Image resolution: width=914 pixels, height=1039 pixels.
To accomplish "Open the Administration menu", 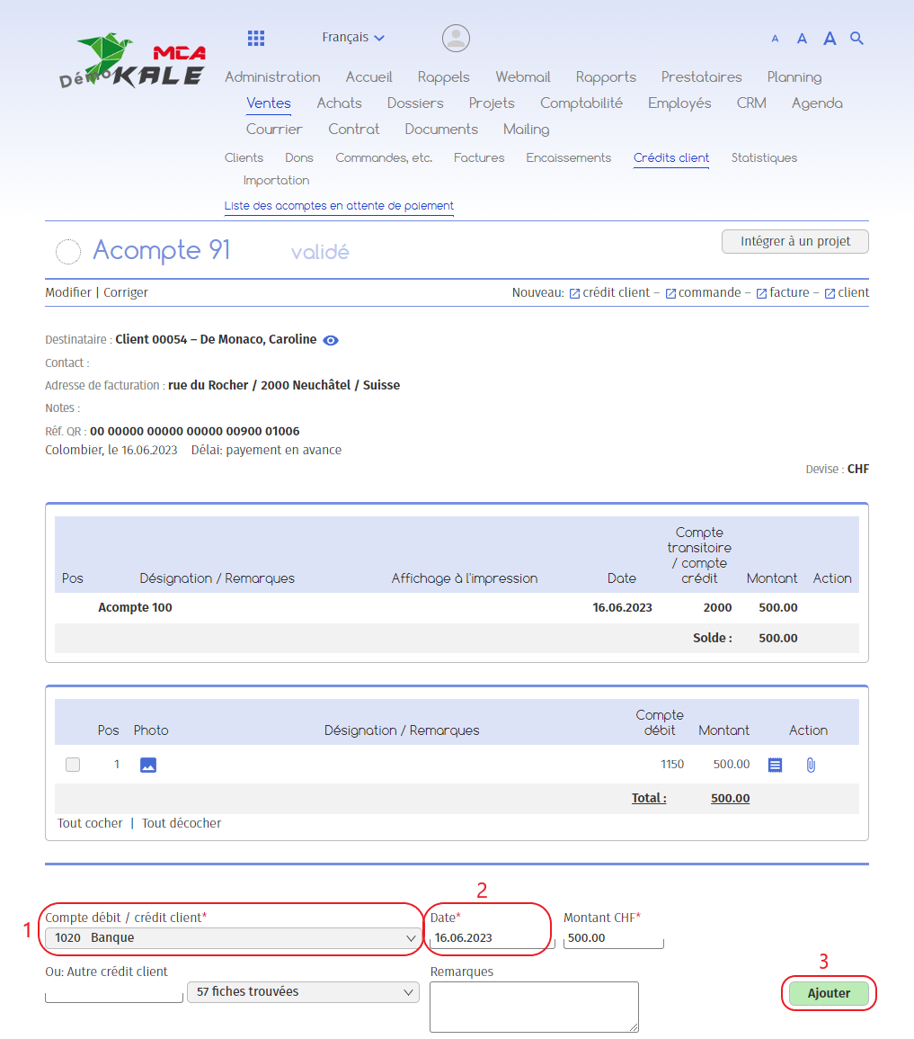I will point(272,76).
